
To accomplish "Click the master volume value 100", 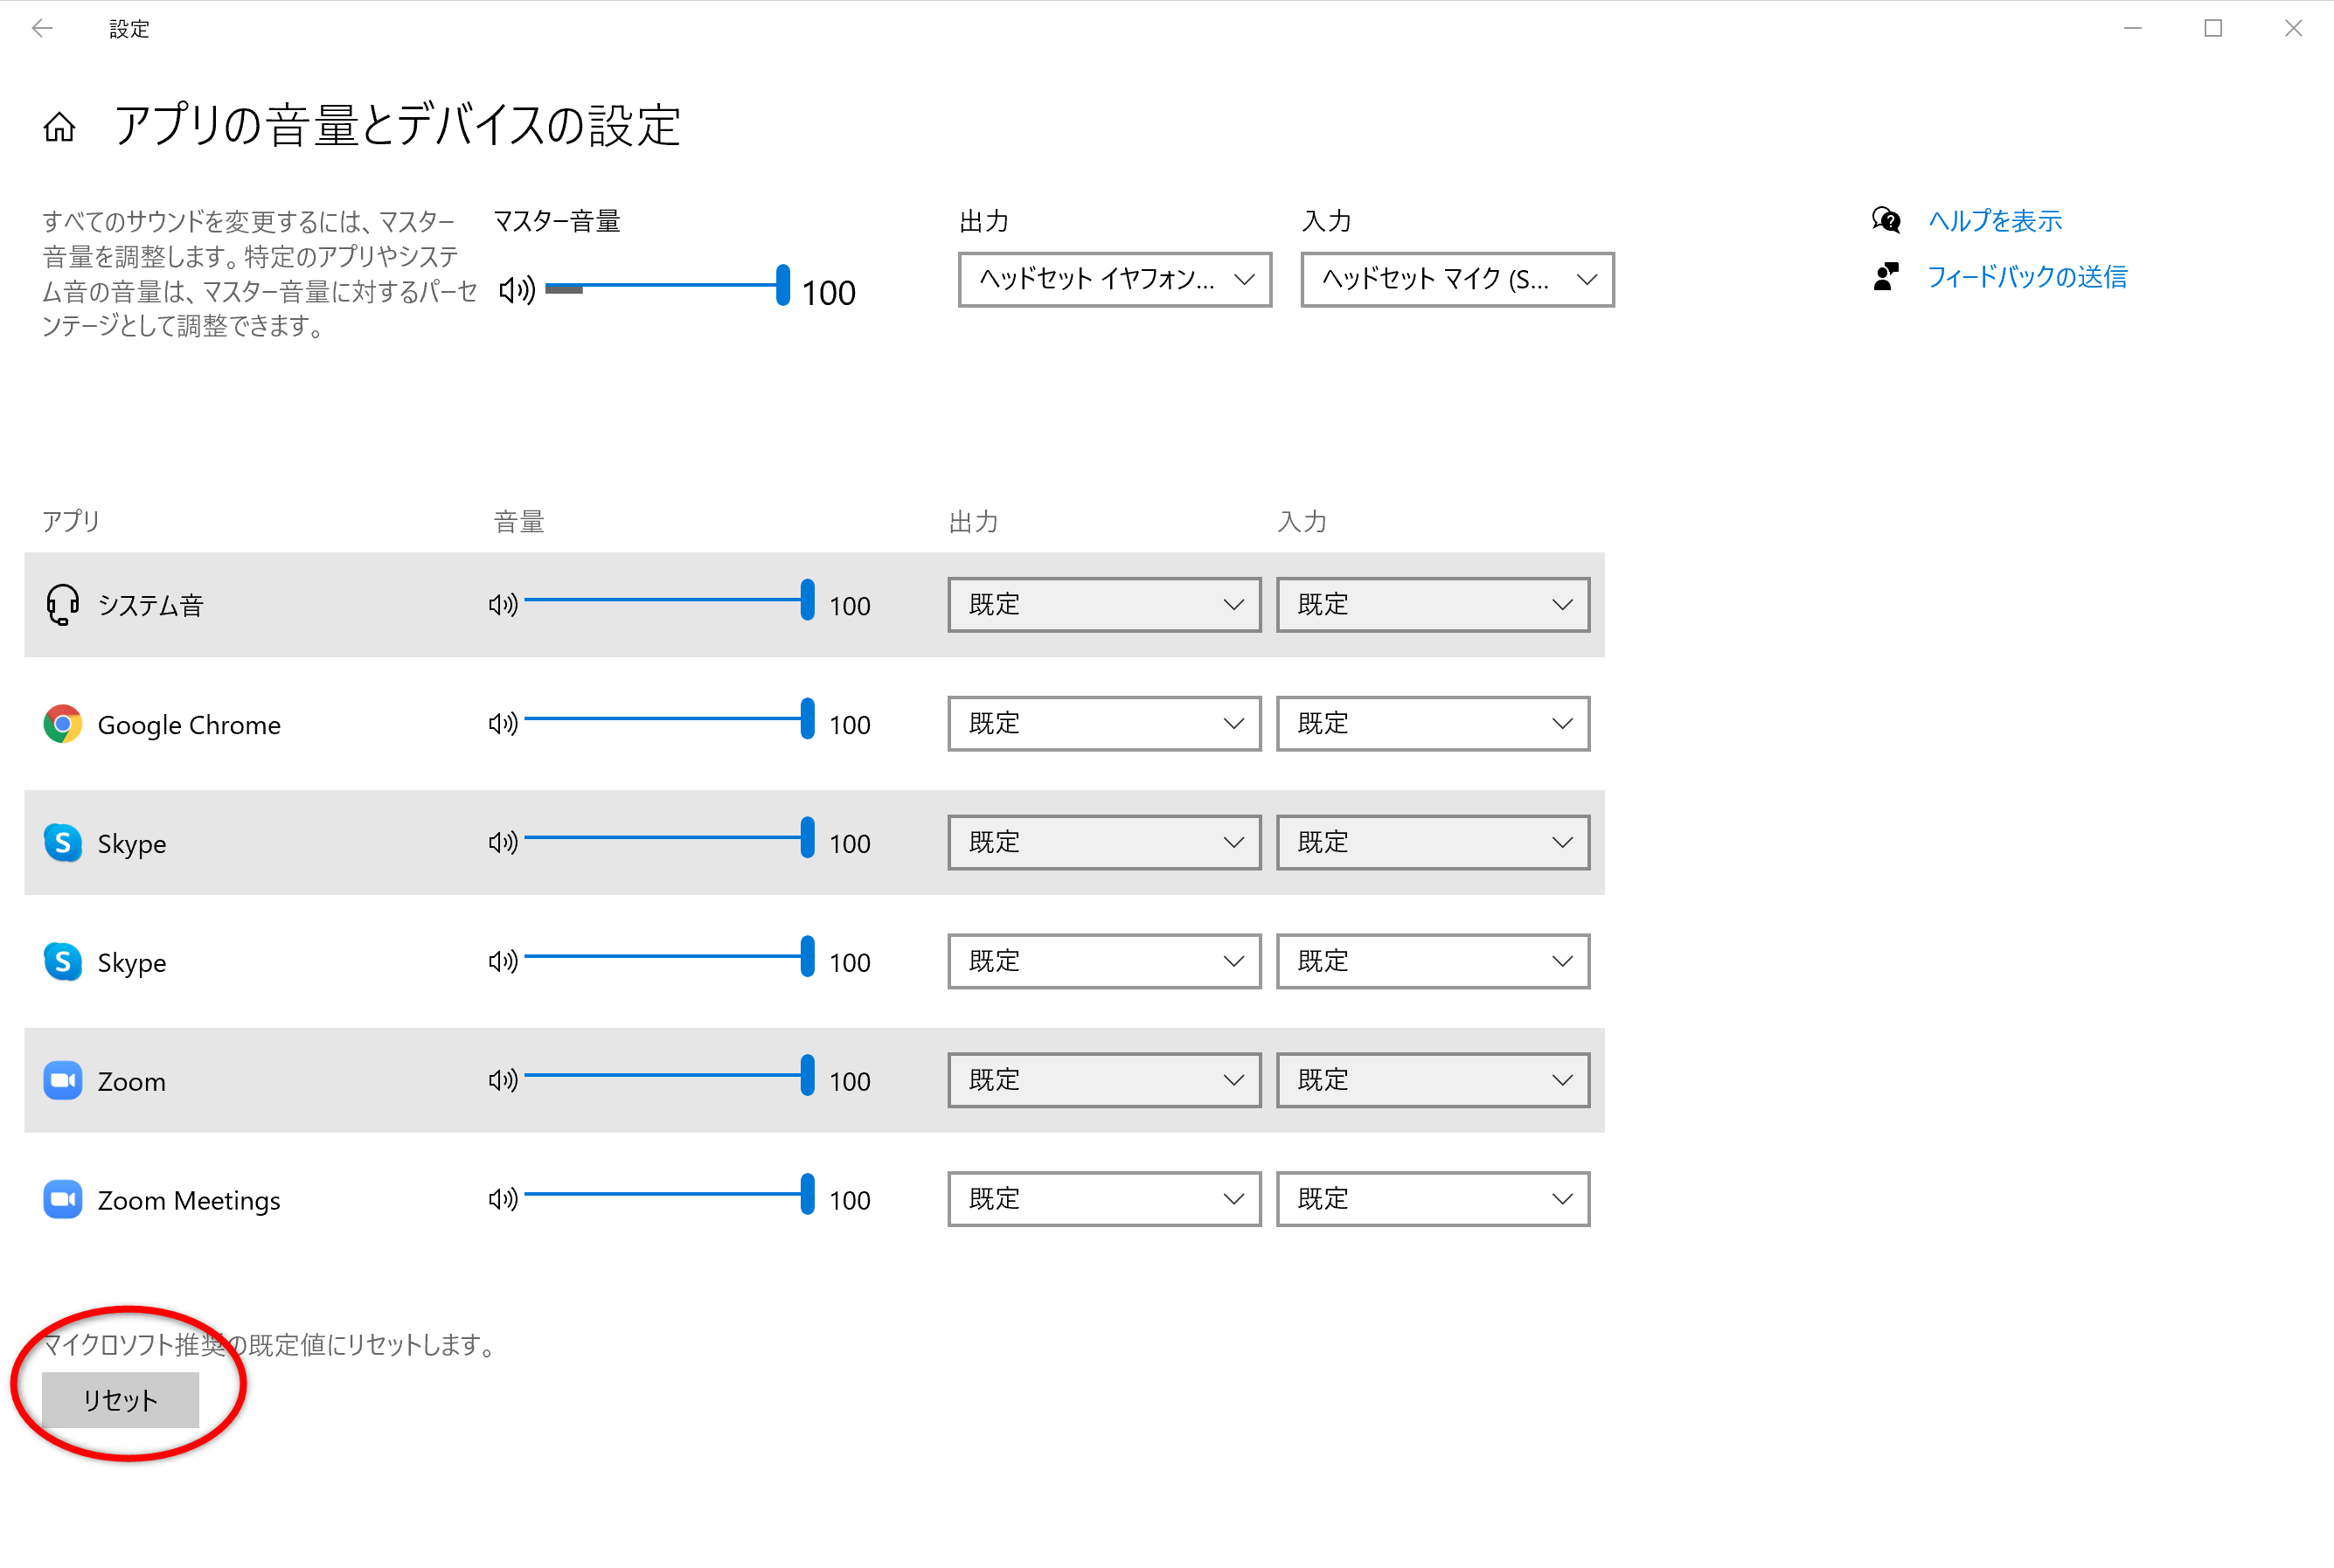I will pyautogui.click(x=828, y=293).
